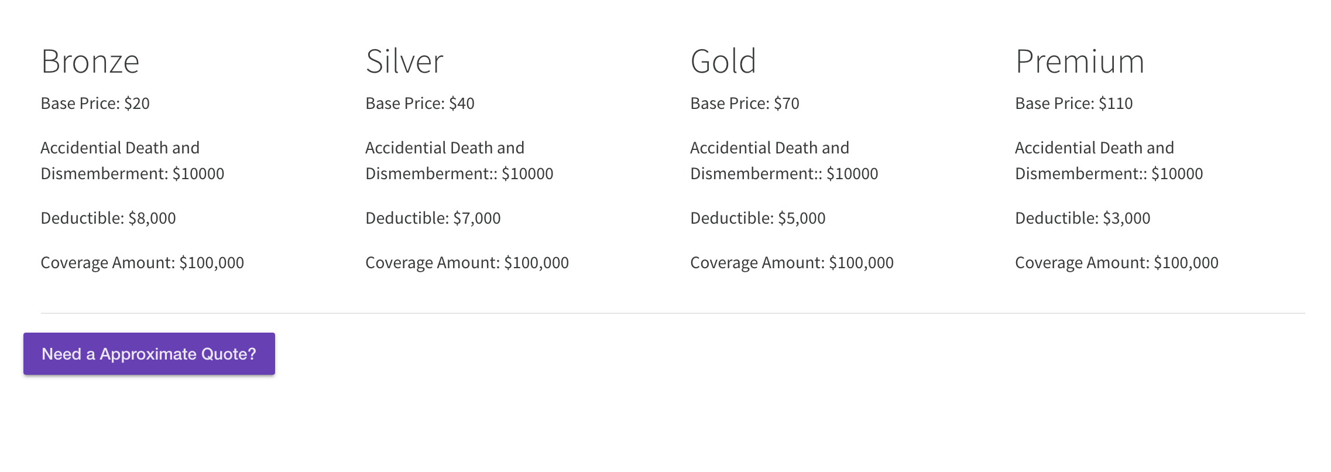Click the Silver Deductible $7,000 line
The width and height of the screenshot is (1331, 472).
point(433,218)
